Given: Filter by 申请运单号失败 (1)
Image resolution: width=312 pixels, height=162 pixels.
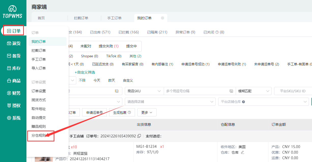Looking at the screenshot, I should coord(232,64).
